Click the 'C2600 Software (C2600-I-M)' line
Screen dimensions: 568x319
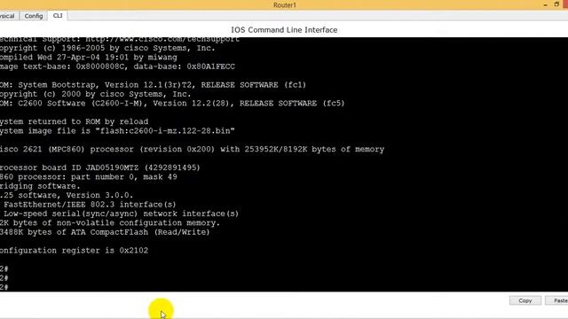[x=172, y=104]
